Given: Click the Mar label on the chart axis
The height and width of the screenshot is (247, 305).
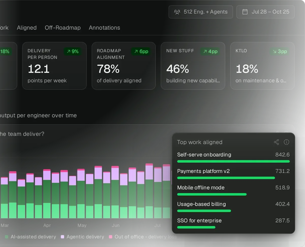Looking at the screenshot, I should (5, 225).
